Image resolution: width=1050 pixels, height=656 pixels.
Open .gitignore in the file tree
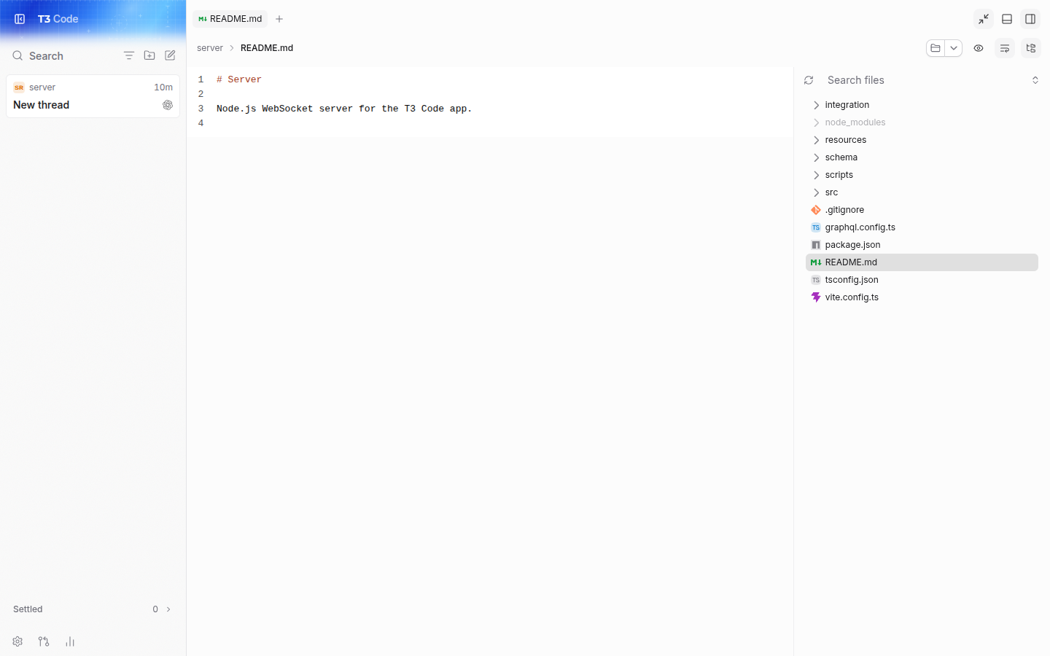pos(922,210)
